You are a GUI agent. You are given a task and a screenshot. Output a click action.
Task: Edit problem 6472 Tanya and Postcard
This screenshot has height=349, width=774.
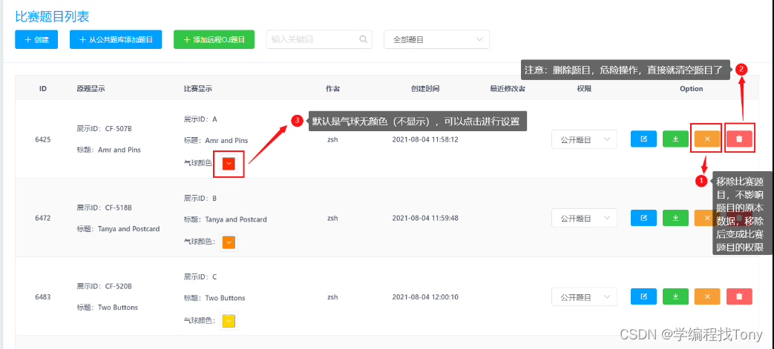(643, 218)
